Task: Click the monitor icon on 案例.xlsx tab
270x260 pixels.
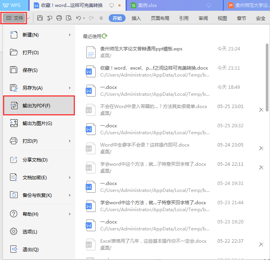Action: click(x=209, y=5)
